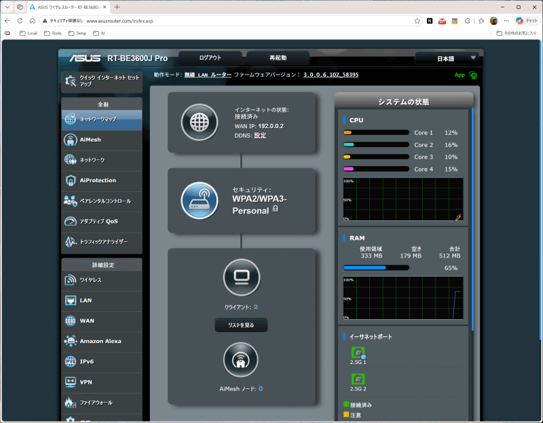Open ワイヤレス settings in the sidebar
Image resolution: width=543 pixels, height=423 pixels.
tap(102, 280)
